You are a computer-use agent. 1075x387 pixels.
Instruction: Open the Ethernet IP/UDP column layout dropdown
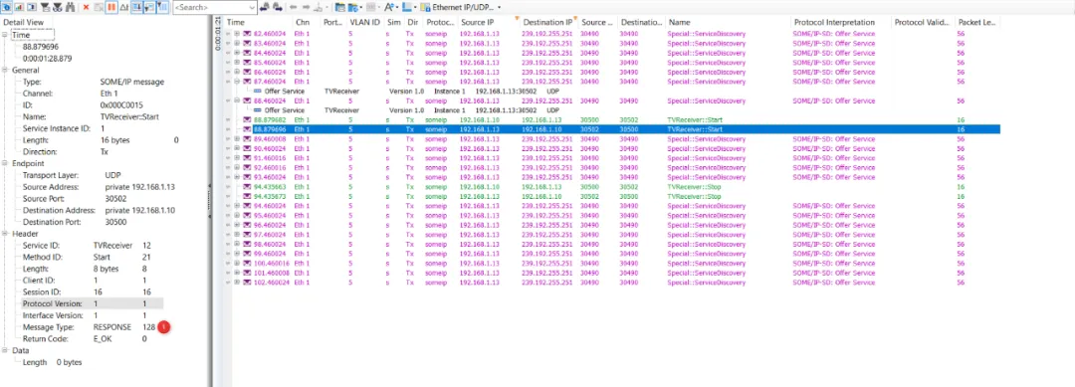[462, 7]
